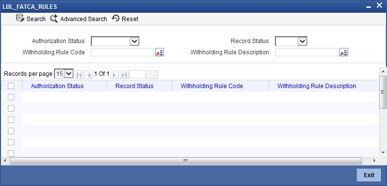The image size is (387, 186).
Task: Click the vertical scrollbar down arrow
Action: tap(383, 153)
